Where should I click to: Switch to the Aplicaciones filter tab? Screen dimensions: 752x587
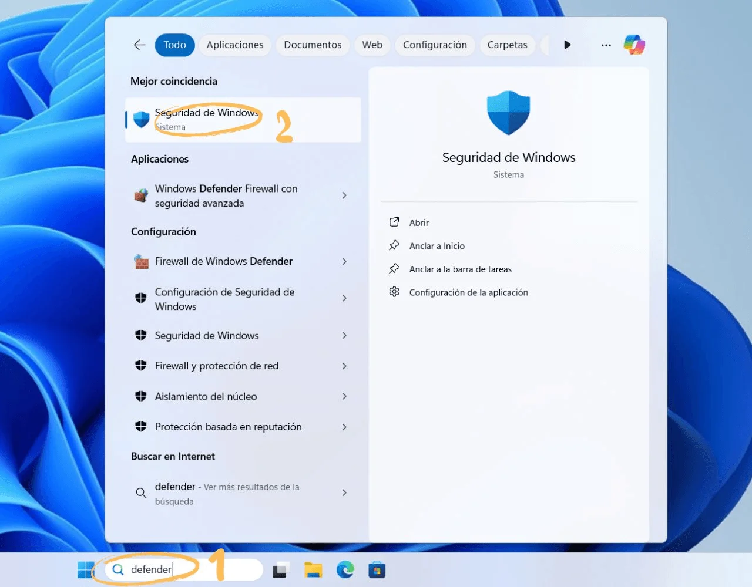235,45
